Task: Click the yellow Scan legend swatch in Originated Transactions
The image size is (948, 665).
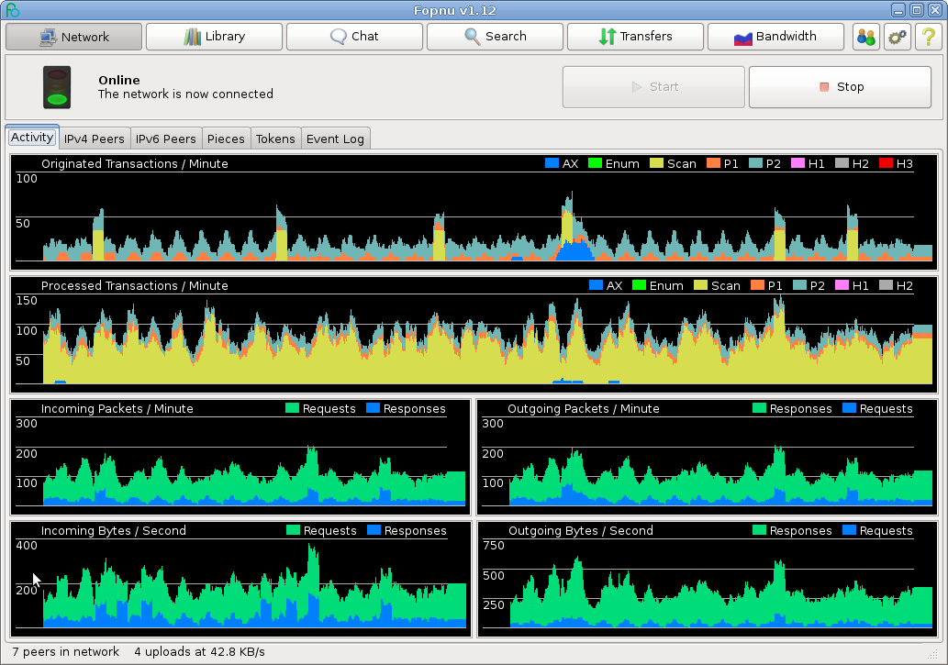Action: [656, 164]
